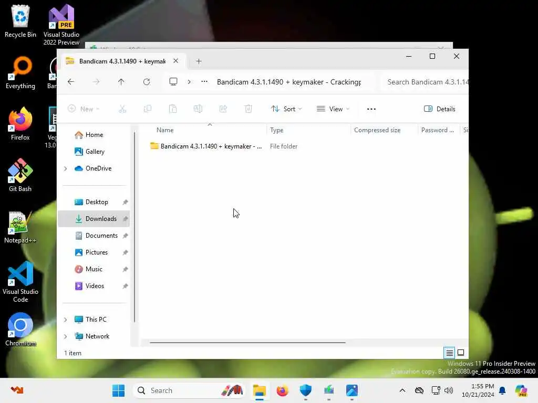Expand the This PC tree node
Image resolution: width=538 pixels, height=403 pixels.
66,320
